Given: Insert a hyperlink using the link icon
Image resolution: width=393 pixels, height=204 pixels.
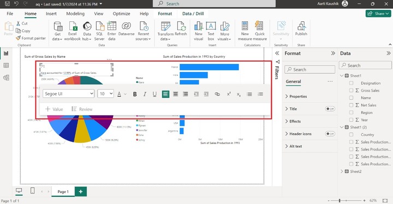Looking at the screenshot, I should coord(217,94).
